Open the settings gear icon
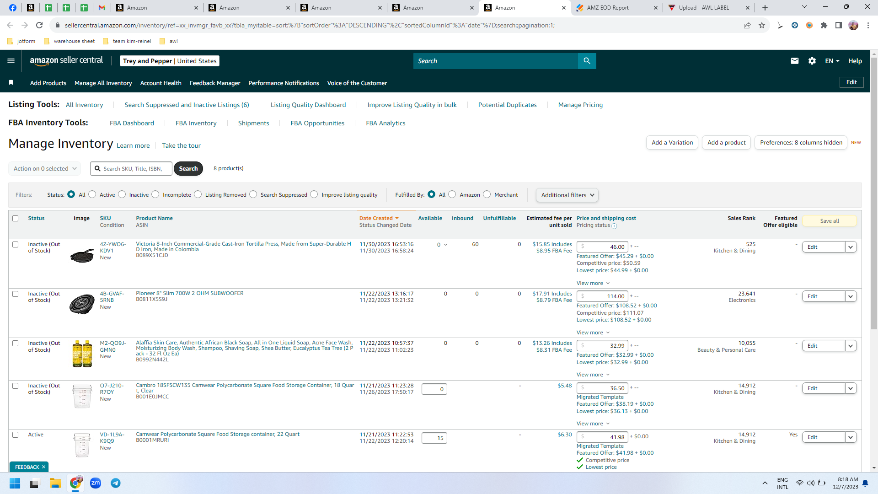 [x=812, y=61]
